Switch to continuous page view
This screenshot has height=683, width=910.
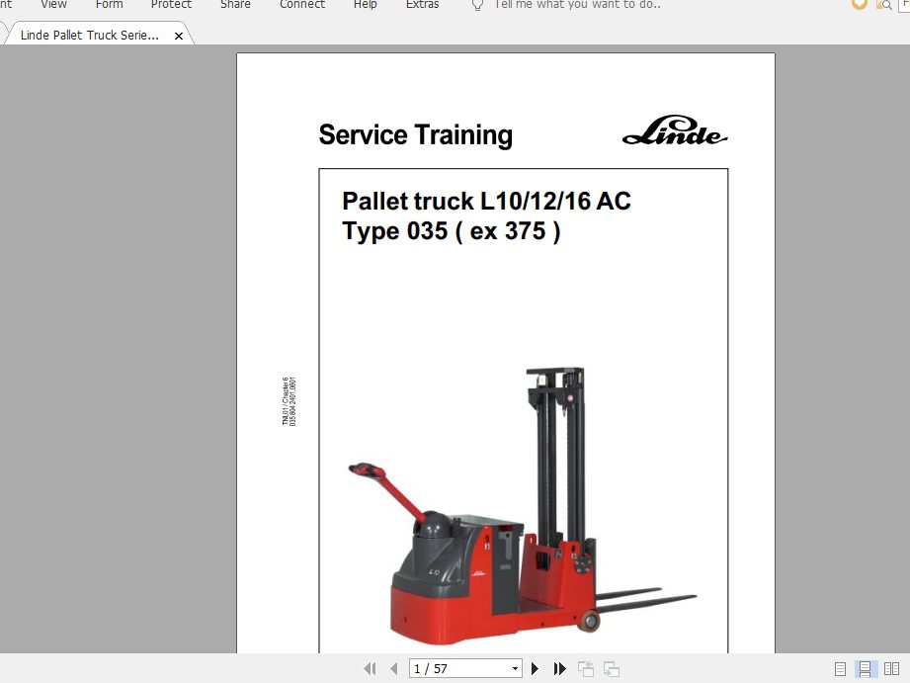pyautogui.click(x=865, y=669)
